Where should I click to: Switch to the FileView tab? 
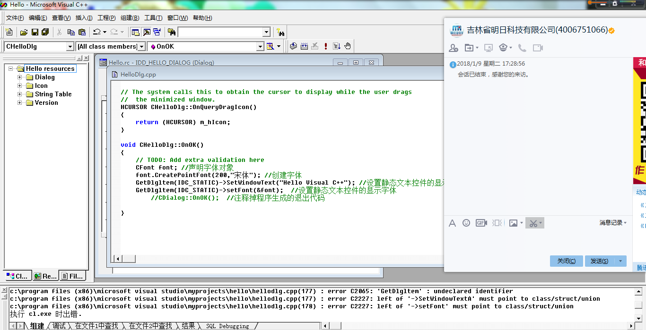coord(72,276)
